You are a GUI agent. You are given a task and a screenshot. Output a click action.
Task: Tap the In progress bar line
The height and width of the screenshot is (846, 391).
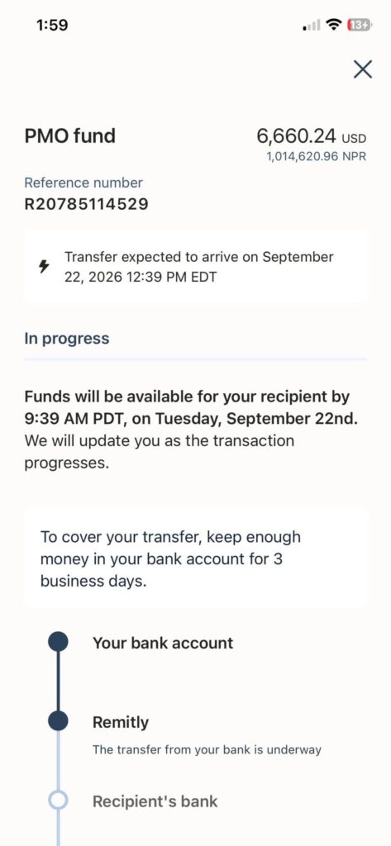[x=195, y=359]
